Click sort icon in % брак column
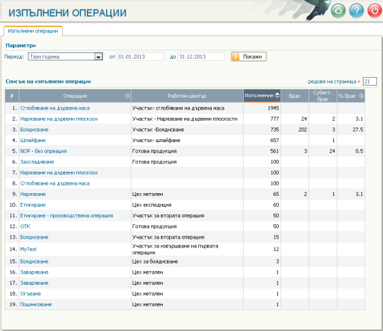Viewport: 383px width, 331px height. point(362,96)
